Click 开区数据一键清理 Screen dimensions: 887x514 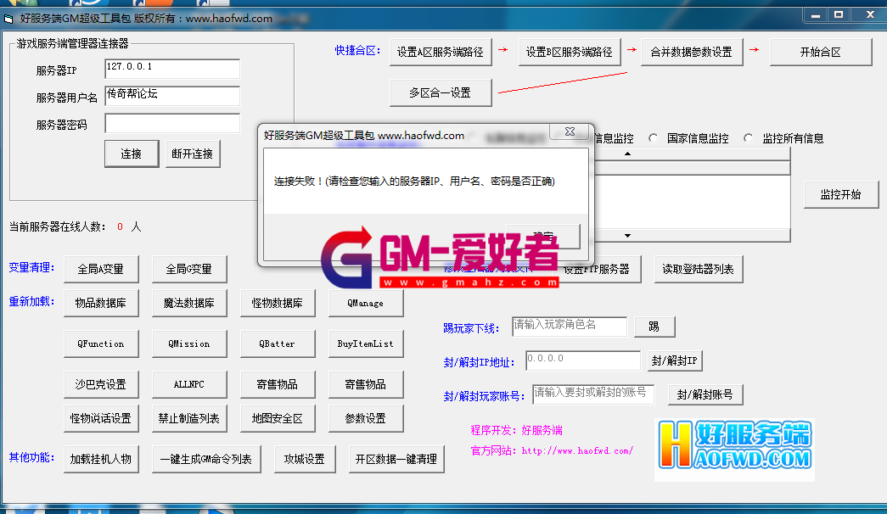396,459
